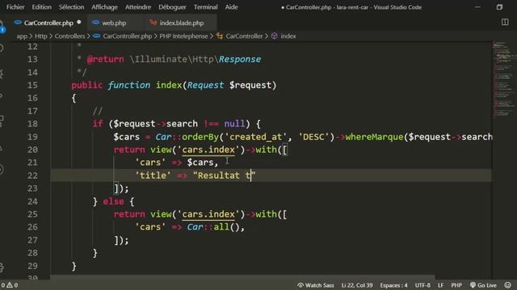Viewport: 517px width, 290px height.
Task: Open the Affichage menu
Action: [104, 7]
